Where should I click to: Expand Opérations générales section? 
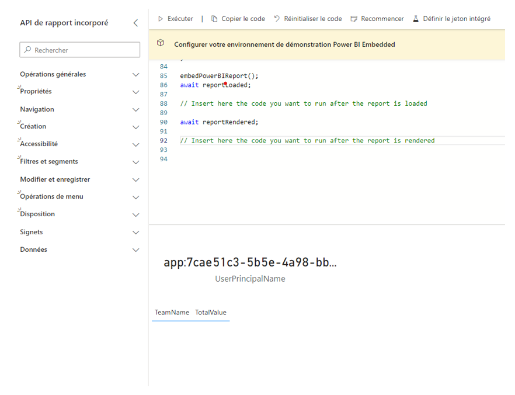(x=135, y=75)
